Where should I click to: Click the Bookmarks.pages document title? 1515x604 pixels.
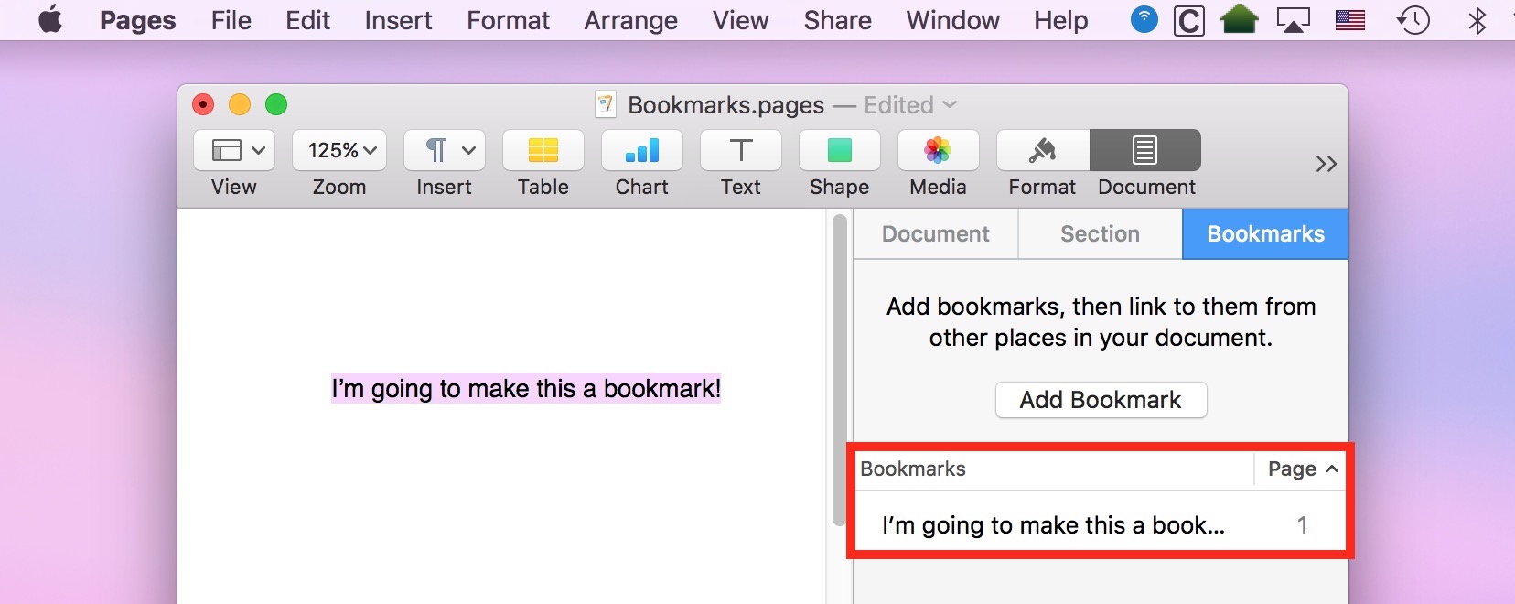(725, 105)
